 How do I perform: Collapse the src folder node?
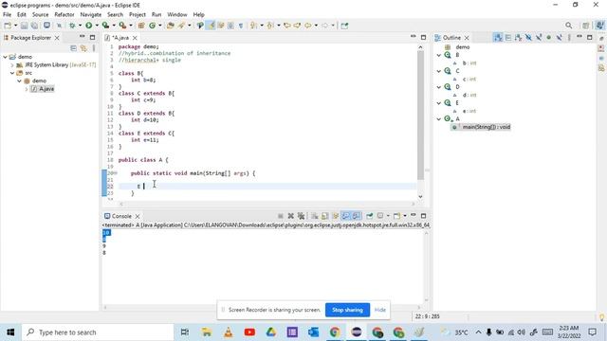[12, 73]
